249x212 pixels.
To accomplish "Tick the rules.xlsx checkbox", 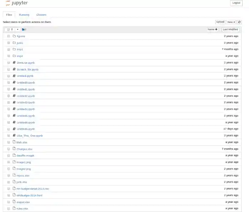I will click(9, 209).
